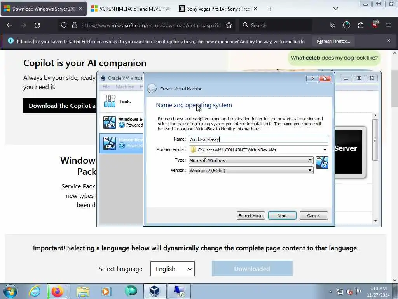The image size is (398, 299).
Task: Click Firefox taskbar icon
Action: click(58, 291)
